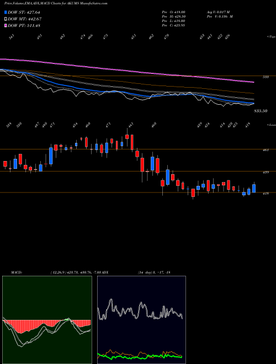Click the 439 price level label
Viewport: 276px width, 364px height.
[x=266, y=172]
